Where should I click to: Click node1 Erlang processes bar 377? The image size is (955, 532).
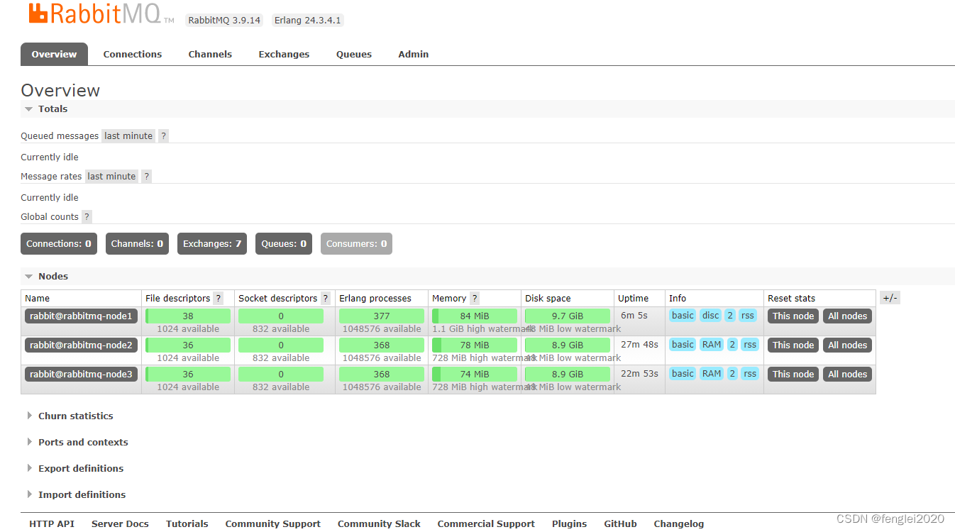click(x=382, y=316)
